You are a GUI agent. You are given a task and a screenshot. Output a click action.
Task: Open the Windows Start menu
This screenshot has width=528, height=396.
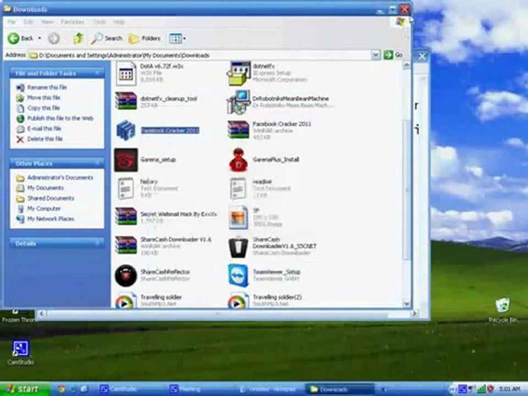(24, 389)
